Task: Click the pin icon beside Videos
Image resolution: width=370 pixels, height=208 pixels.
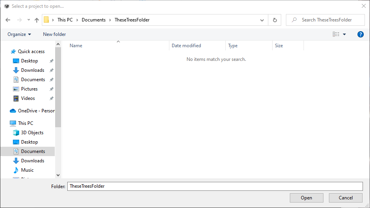Action: (51, 98)
